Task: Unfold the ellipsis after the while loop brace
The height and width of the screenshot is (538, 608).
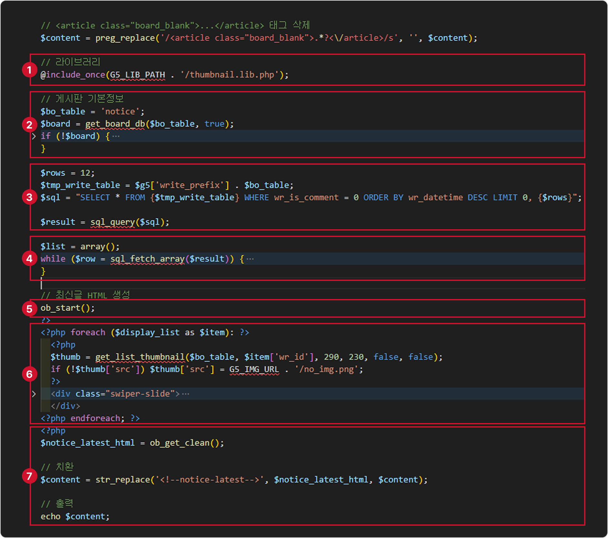Action: pos(250,259)
